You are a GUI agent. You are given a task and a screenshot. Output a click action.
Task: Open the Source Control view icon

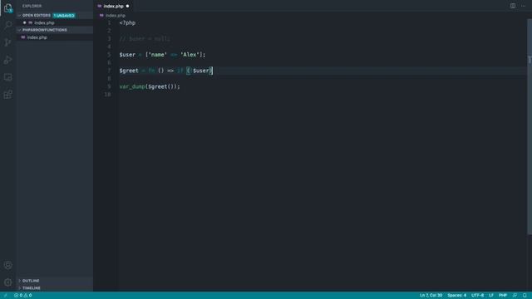pos(7,42)
